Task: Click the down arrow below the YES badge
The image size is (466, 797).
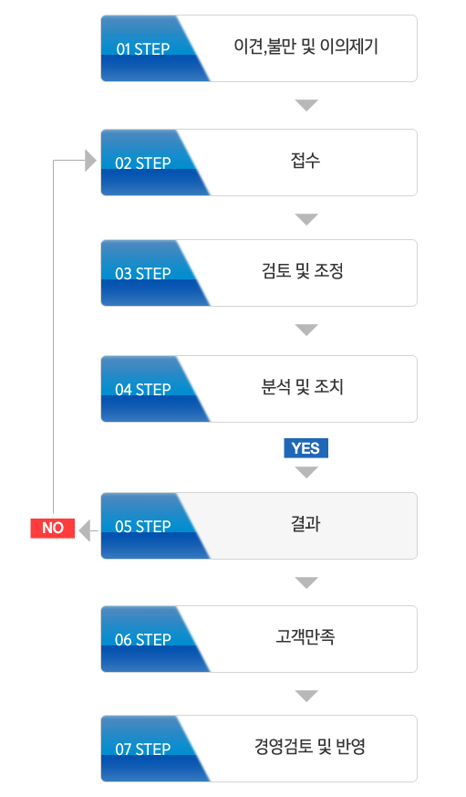Action: tap(306, 472)
